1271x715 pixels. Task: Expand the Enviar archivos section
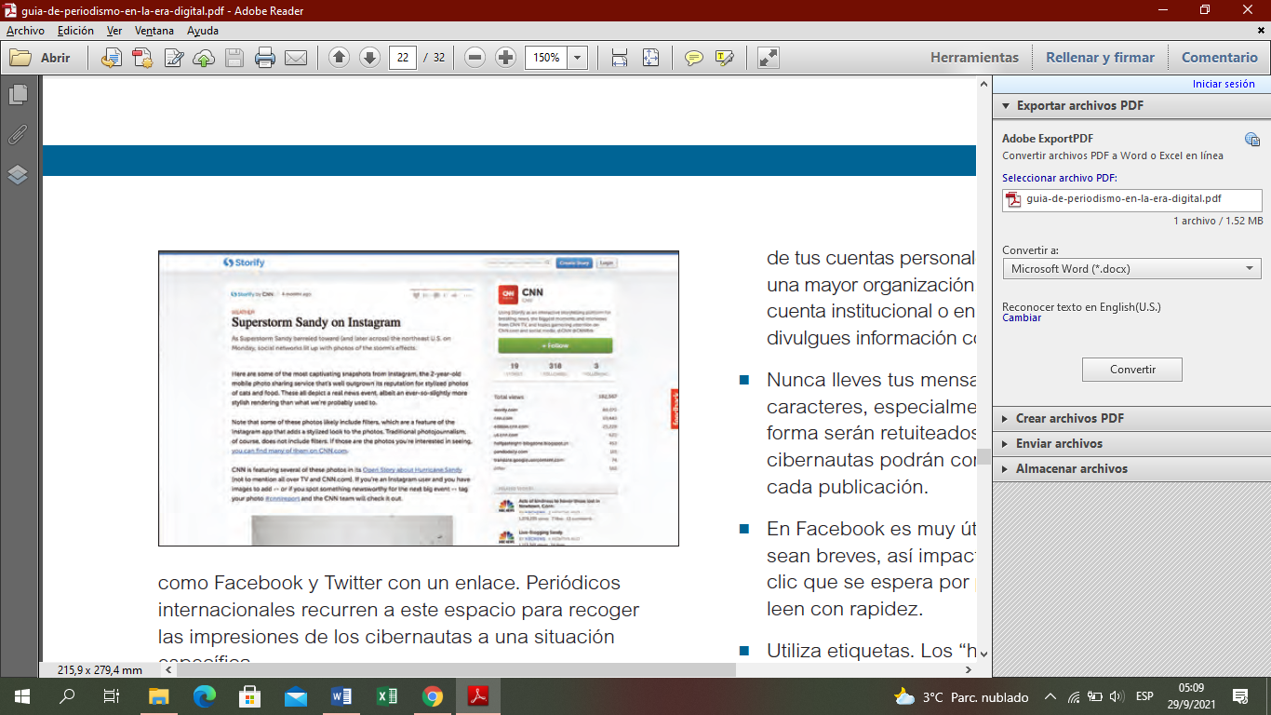1131,443
